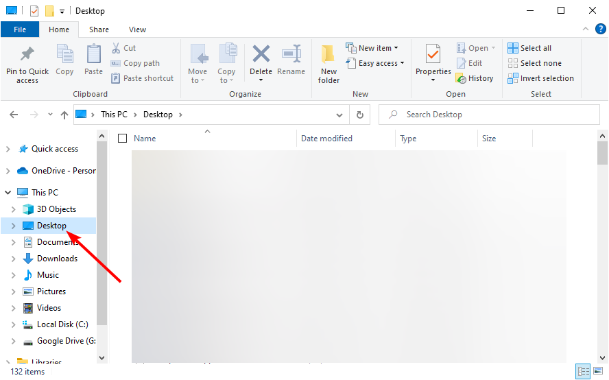Switch to the Home ribbon tab
609x380 pixels.
point(59,29)
